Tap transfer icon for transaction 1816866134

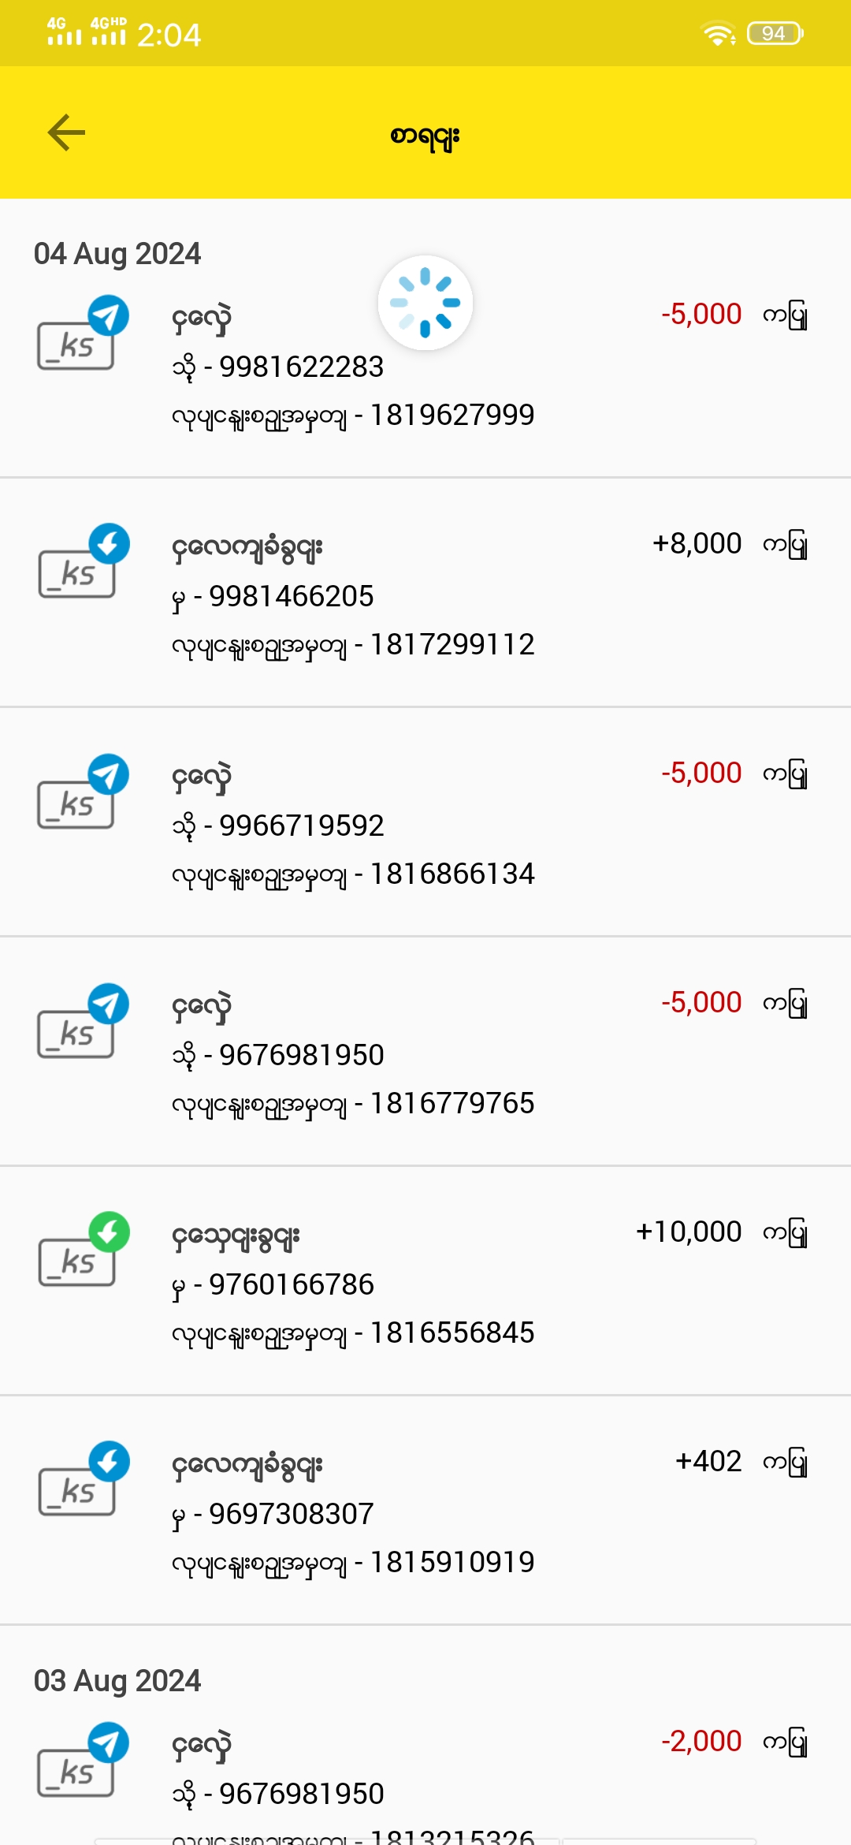click(x=82, y=793)
